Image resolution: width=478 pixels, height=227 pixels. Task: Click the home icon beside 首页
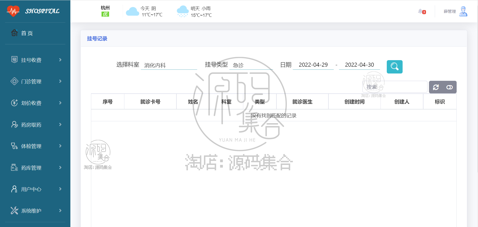pyautogui.click(x=14, y=33)
